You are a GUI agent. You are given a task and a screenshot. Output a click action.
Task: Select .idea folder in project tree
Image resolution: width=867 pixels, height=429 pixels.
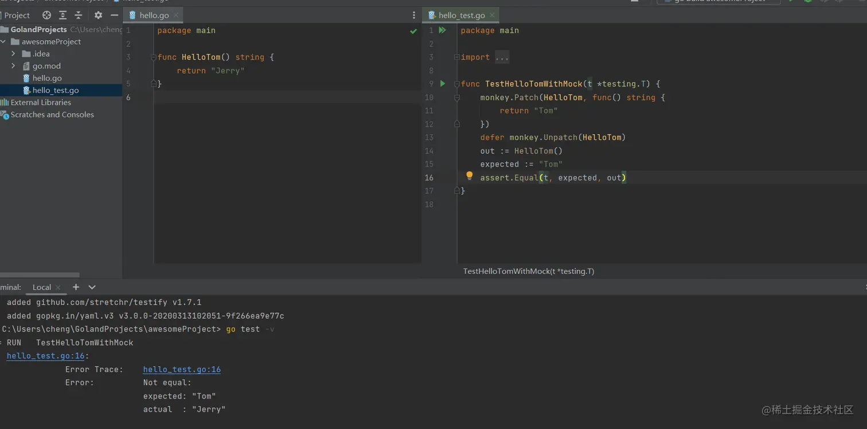(x=41, y=54)
